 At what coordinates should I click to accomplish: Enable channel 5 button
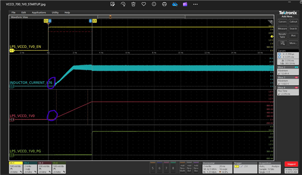[152, 167]
